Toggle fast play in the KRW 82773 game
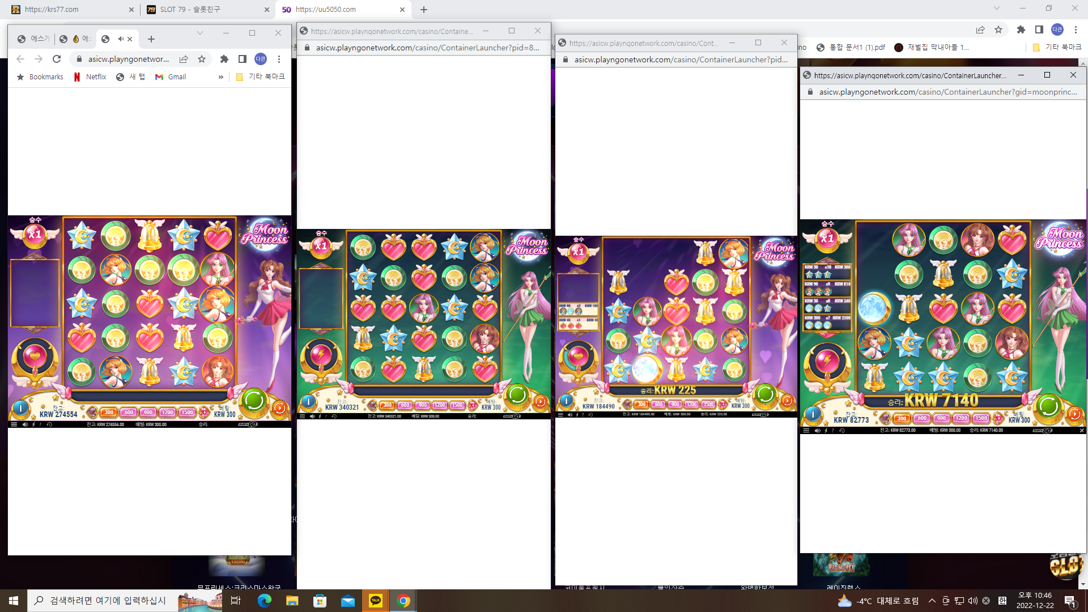The height and width of the screenshot is (612, 1088). click(x=826, y=431)
